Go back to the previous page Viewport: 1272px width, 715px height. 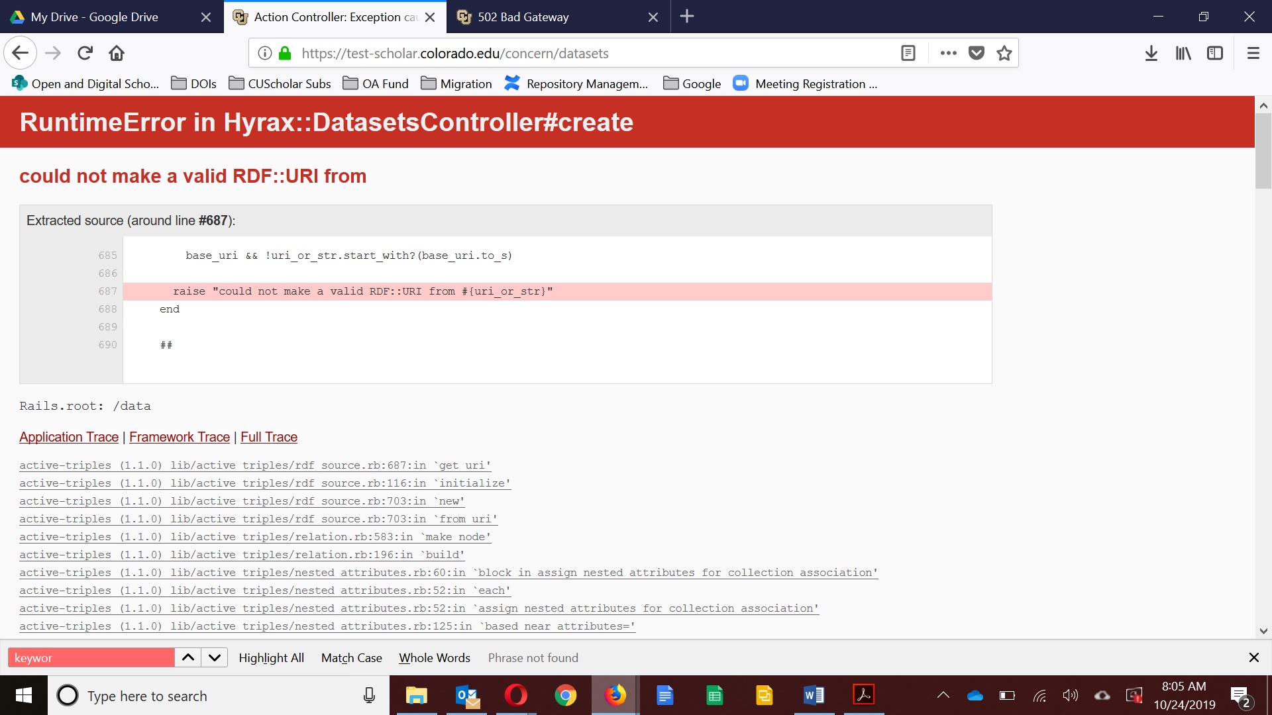pyautogui.click(x=21, y=53)
